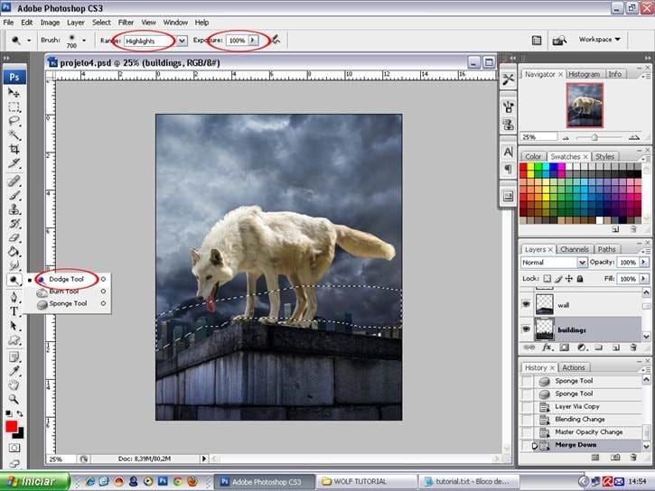655x491 pixels.
Task: Open the layer Fill slider arrow
Action: tap(643, 278)
